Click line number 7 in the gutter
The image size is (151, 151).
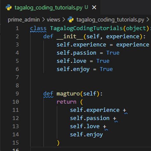click(x=17, y=77)
